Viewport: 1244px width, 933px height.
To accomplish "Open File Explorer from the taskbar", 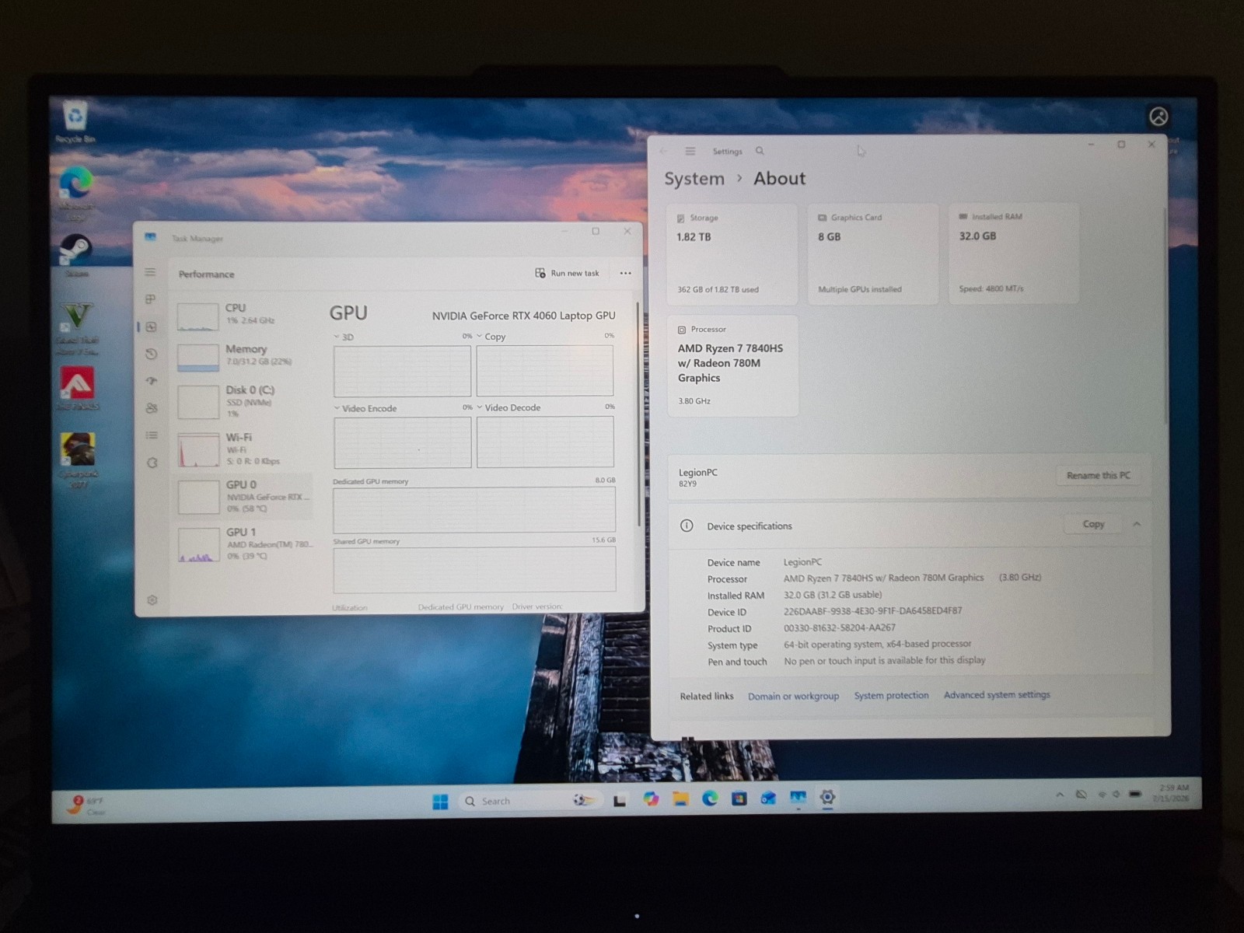I will [x=680, y=799].
